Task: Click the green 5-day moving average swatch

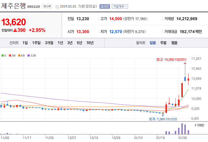Action: tap(2, 56)
